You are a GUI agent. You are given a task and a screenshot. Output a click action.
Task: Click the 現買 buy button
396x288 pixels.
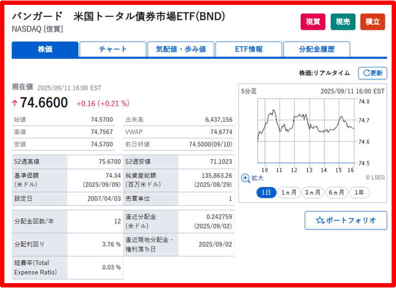tap(313, 22)
